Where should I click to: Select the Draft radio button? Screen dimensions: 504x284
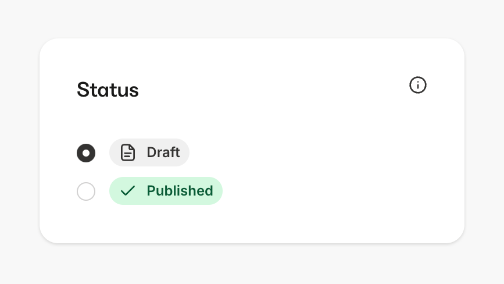(86, 153)
